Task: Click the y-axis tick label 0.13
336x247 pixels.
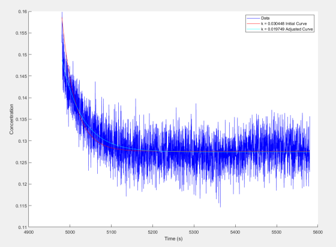Action: [x=23, y=141]
